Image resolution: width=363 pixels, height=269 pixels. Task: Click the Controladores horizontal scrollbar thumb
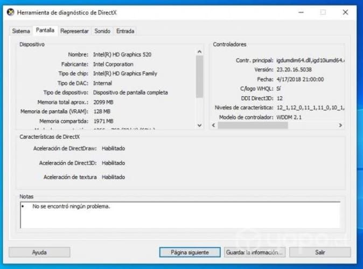tap(253, 125)
